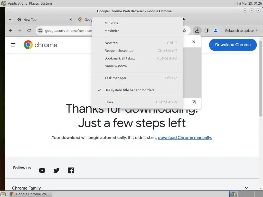The height and width of the screenshot is (197, 263).
Task: Open site information icon in address bar
Action: [40, 31]
